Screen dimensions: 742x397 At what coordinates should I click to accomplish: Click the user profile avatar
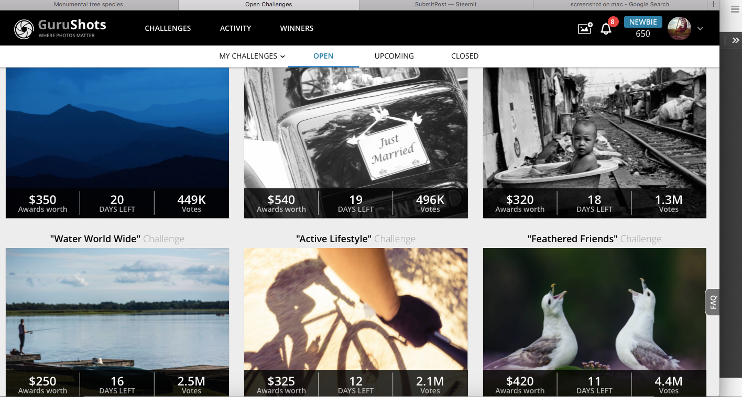click(679, 29)
